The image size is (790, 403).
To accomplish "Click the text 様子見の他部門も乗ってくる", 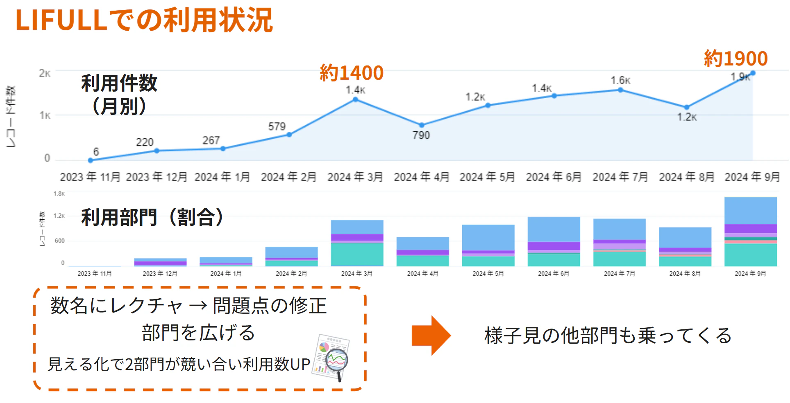I will (608, 335).
